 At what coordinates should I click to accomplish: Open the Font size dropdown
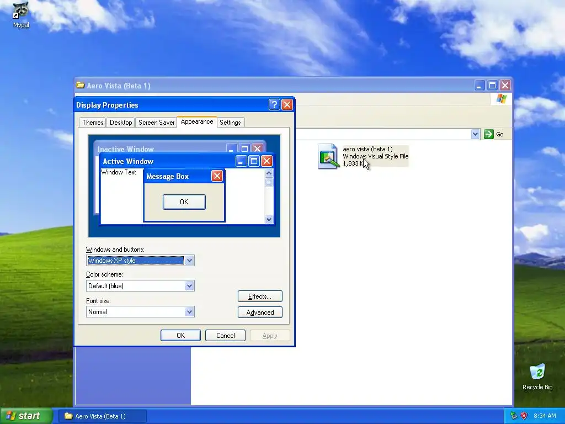(190, 312)
